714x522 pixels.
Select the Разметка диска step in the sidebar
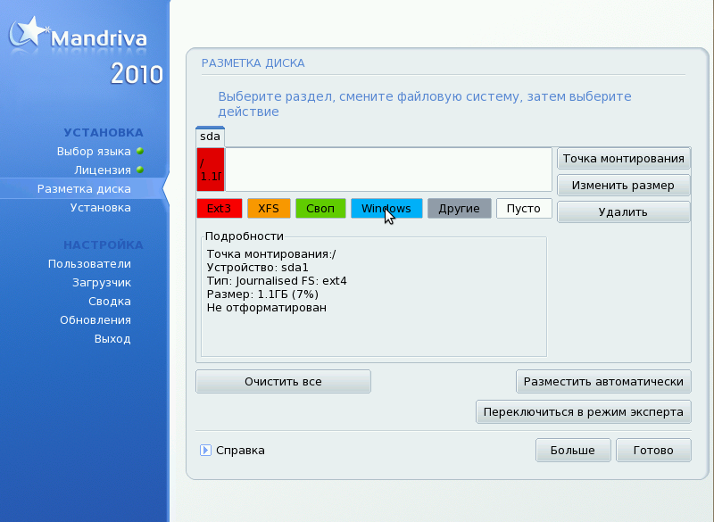(x=84, y=189)
